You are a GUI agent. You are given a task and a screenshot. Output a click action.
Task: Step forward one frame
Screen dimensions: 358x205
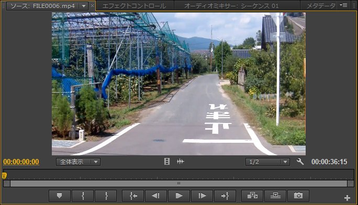point(202,196)
